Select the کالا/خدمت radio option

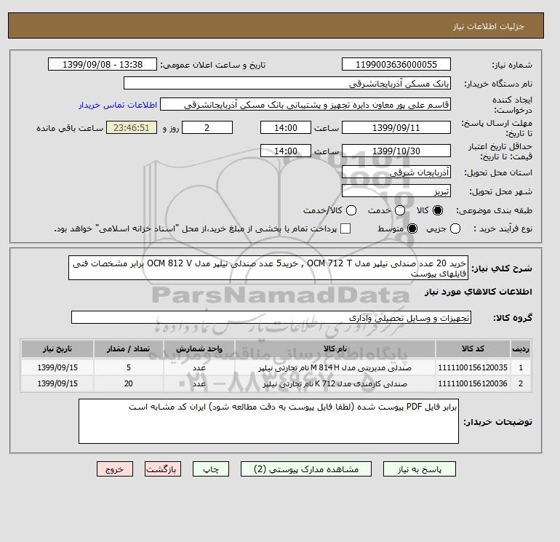click(x=351, y=210)
